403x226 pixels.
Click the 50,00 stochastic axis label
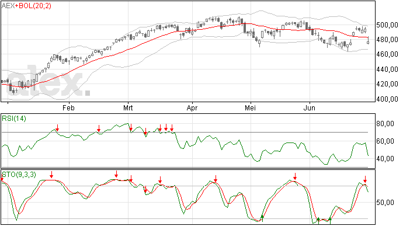(x=385, y=203)
